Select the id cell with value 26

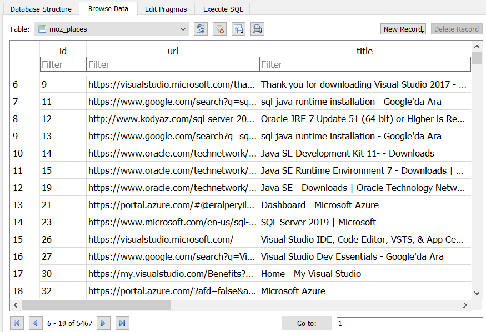[63, 239]
